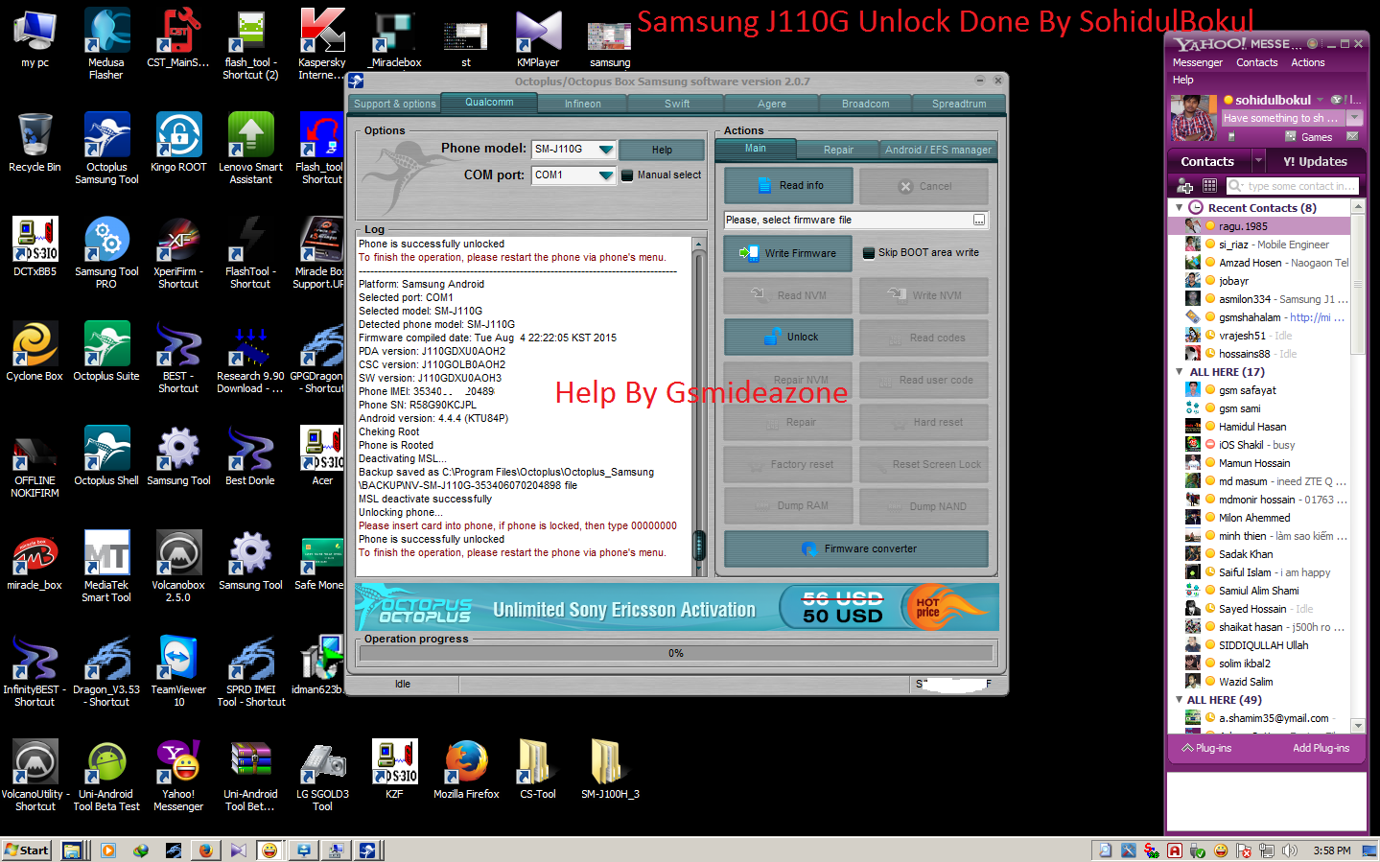Select contact Hamidul Hasan
Image resolution: width=1380 pixels, height=862 pixels.
[x=1258, y=427]
